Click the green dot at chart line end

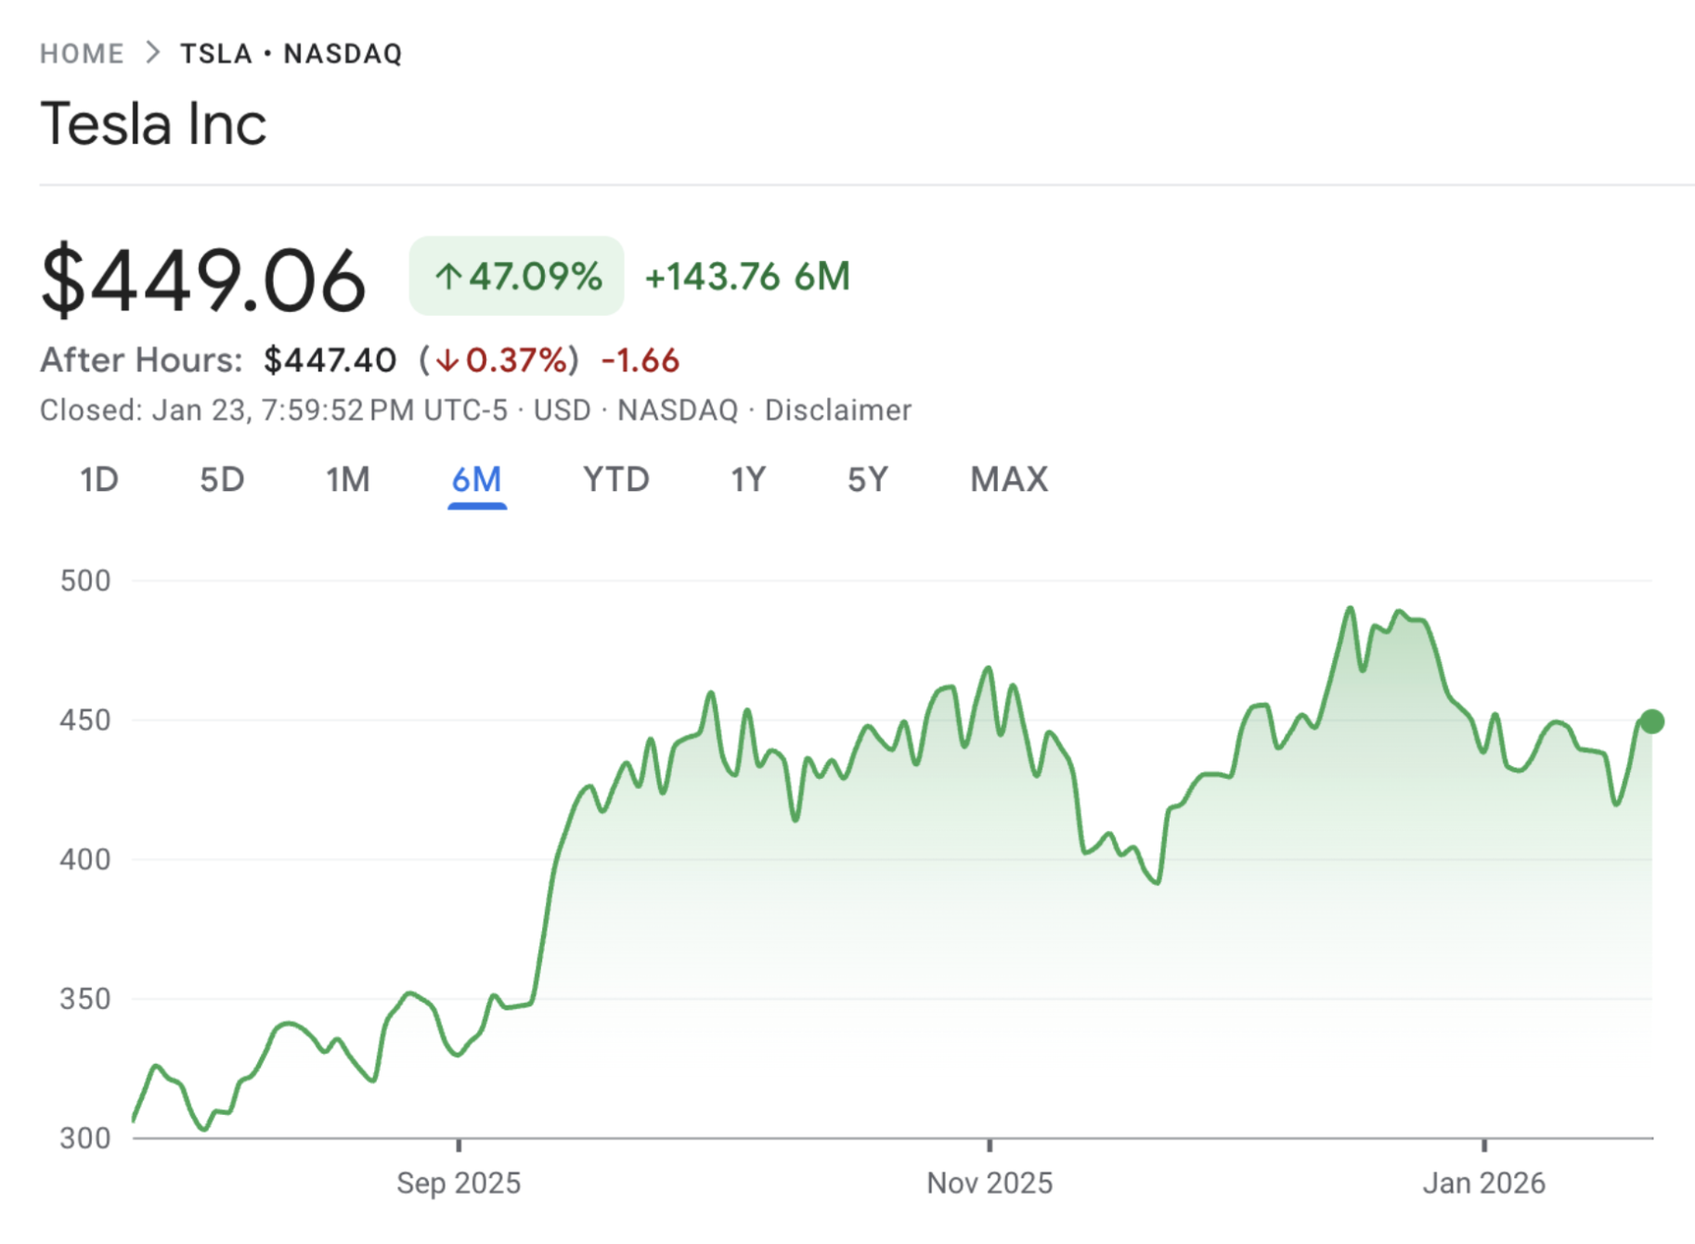coord(1651,721)
